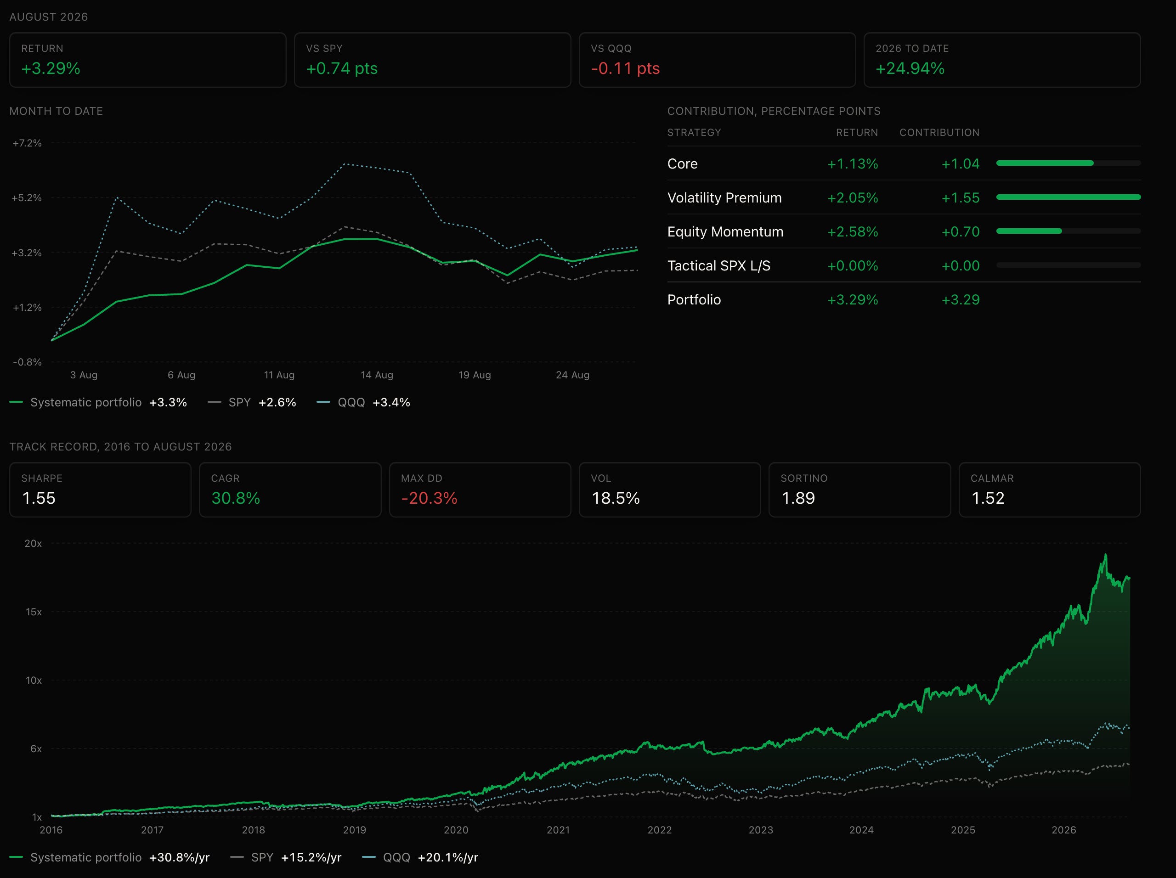Image resolution: width=1176 pixels, height=878 pixels.
Task: Click the AUGUST 2026 heading
Action: (x=48, y=17)
